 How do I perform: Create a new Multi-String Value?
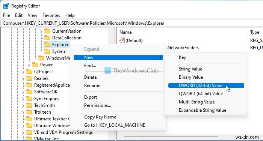[196, 102]
